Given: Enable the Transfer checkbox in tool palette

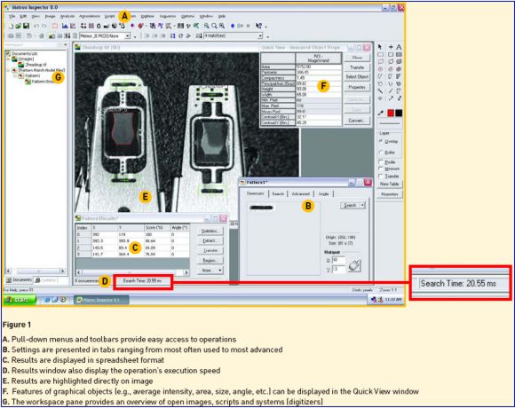Looking at the screenshot, I should coord(381,177).
